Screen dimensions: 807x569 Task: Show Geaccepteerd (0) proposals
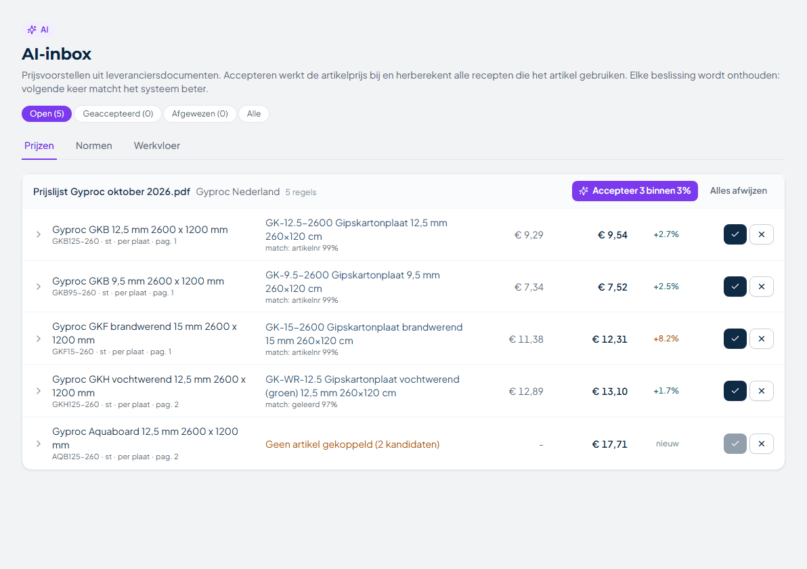118,114
